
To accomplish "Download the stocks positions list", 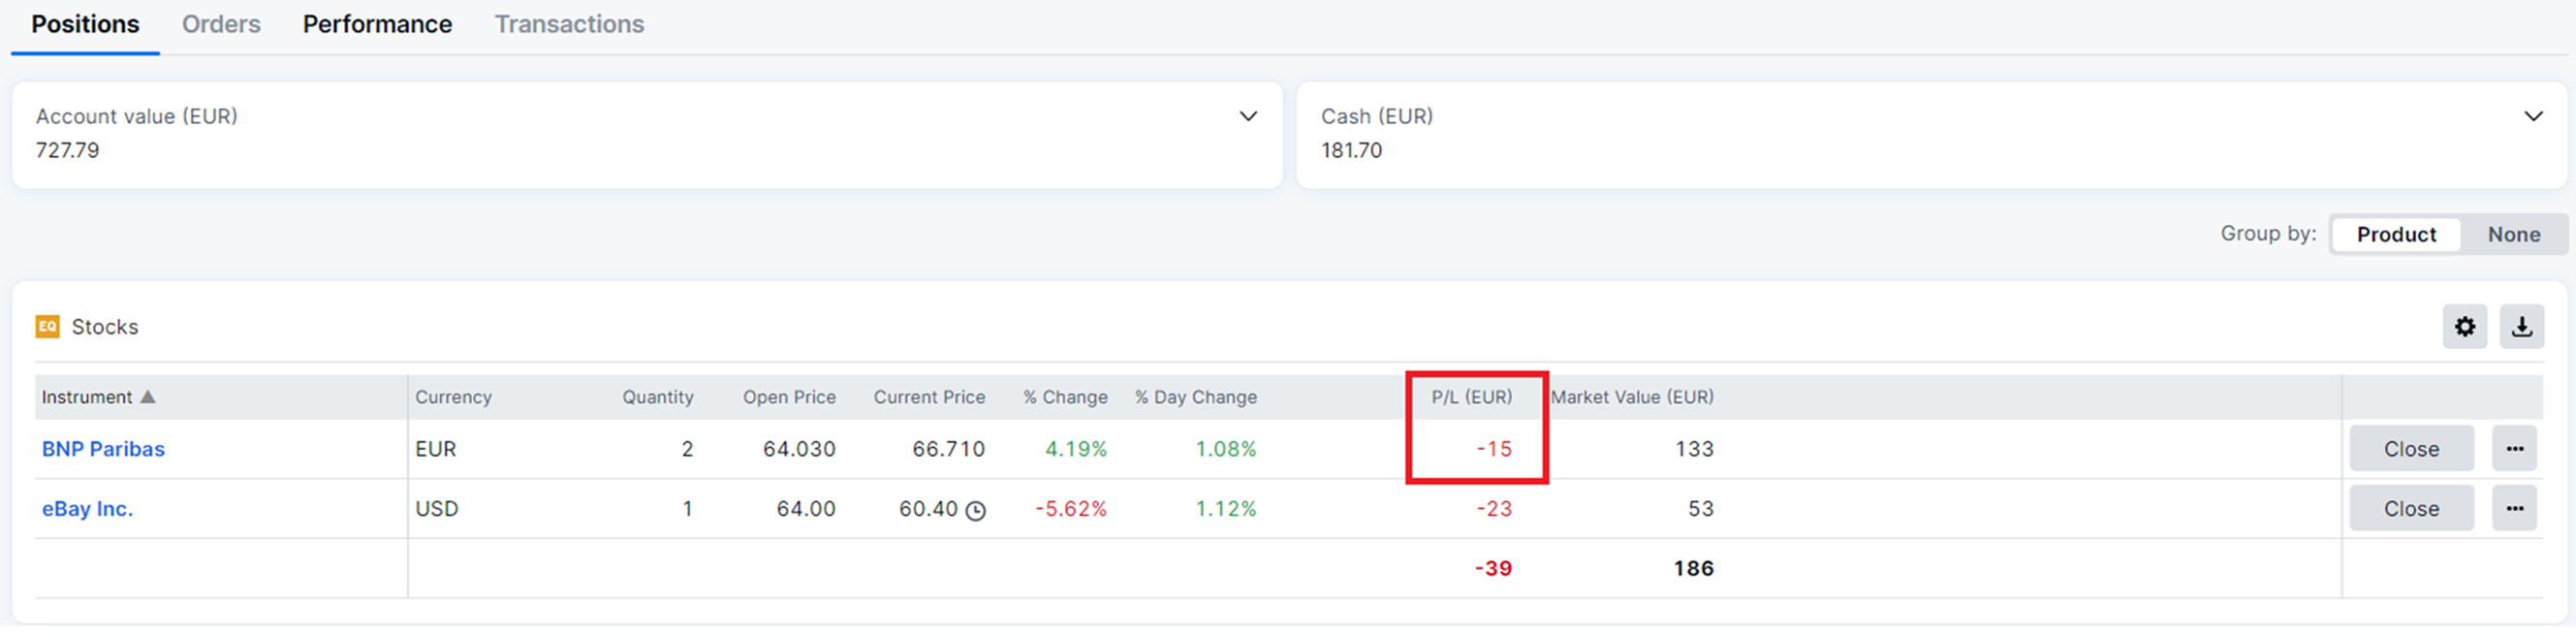I will pyautogui.click(x=2521, y=327).
